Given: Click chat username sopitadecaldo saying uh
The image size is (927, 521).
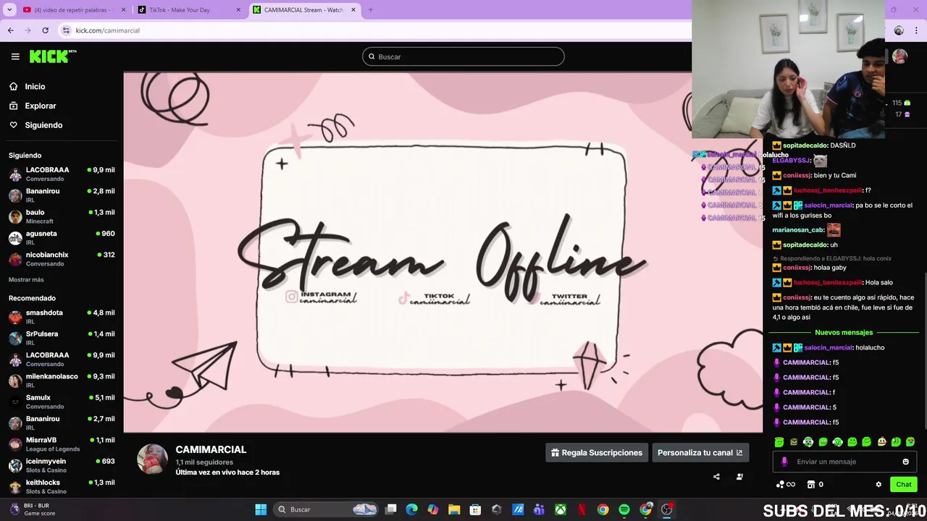Looking at the screenshot, I should pyautogui.click(x=805, y=245).
